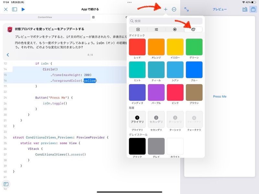Pick the ブラック black swatch
259x194 pixels.
pos(137,146)
